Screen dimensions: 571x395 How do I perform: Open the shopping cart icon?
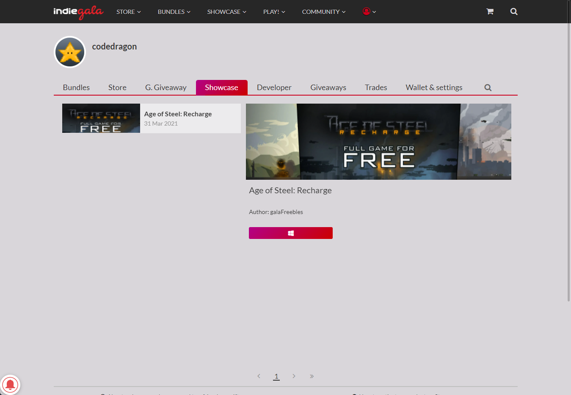(x=490, y=11)
